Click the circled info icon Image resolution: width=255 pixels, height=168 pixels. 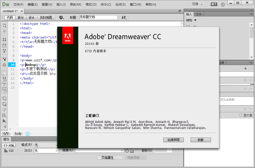pos(223,4)
